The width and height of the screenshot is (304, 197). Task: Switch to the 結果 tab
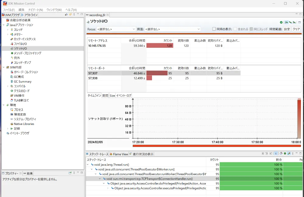(28, 173)
